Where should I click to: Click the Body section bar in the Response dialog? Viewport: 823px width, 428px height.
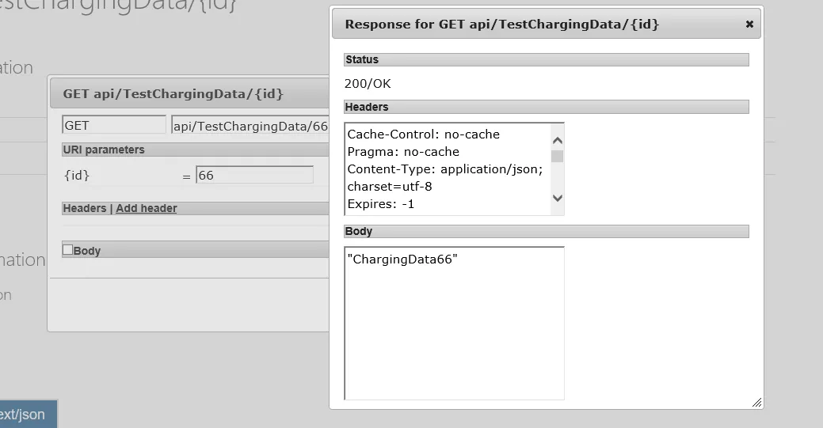pos(547,231)
